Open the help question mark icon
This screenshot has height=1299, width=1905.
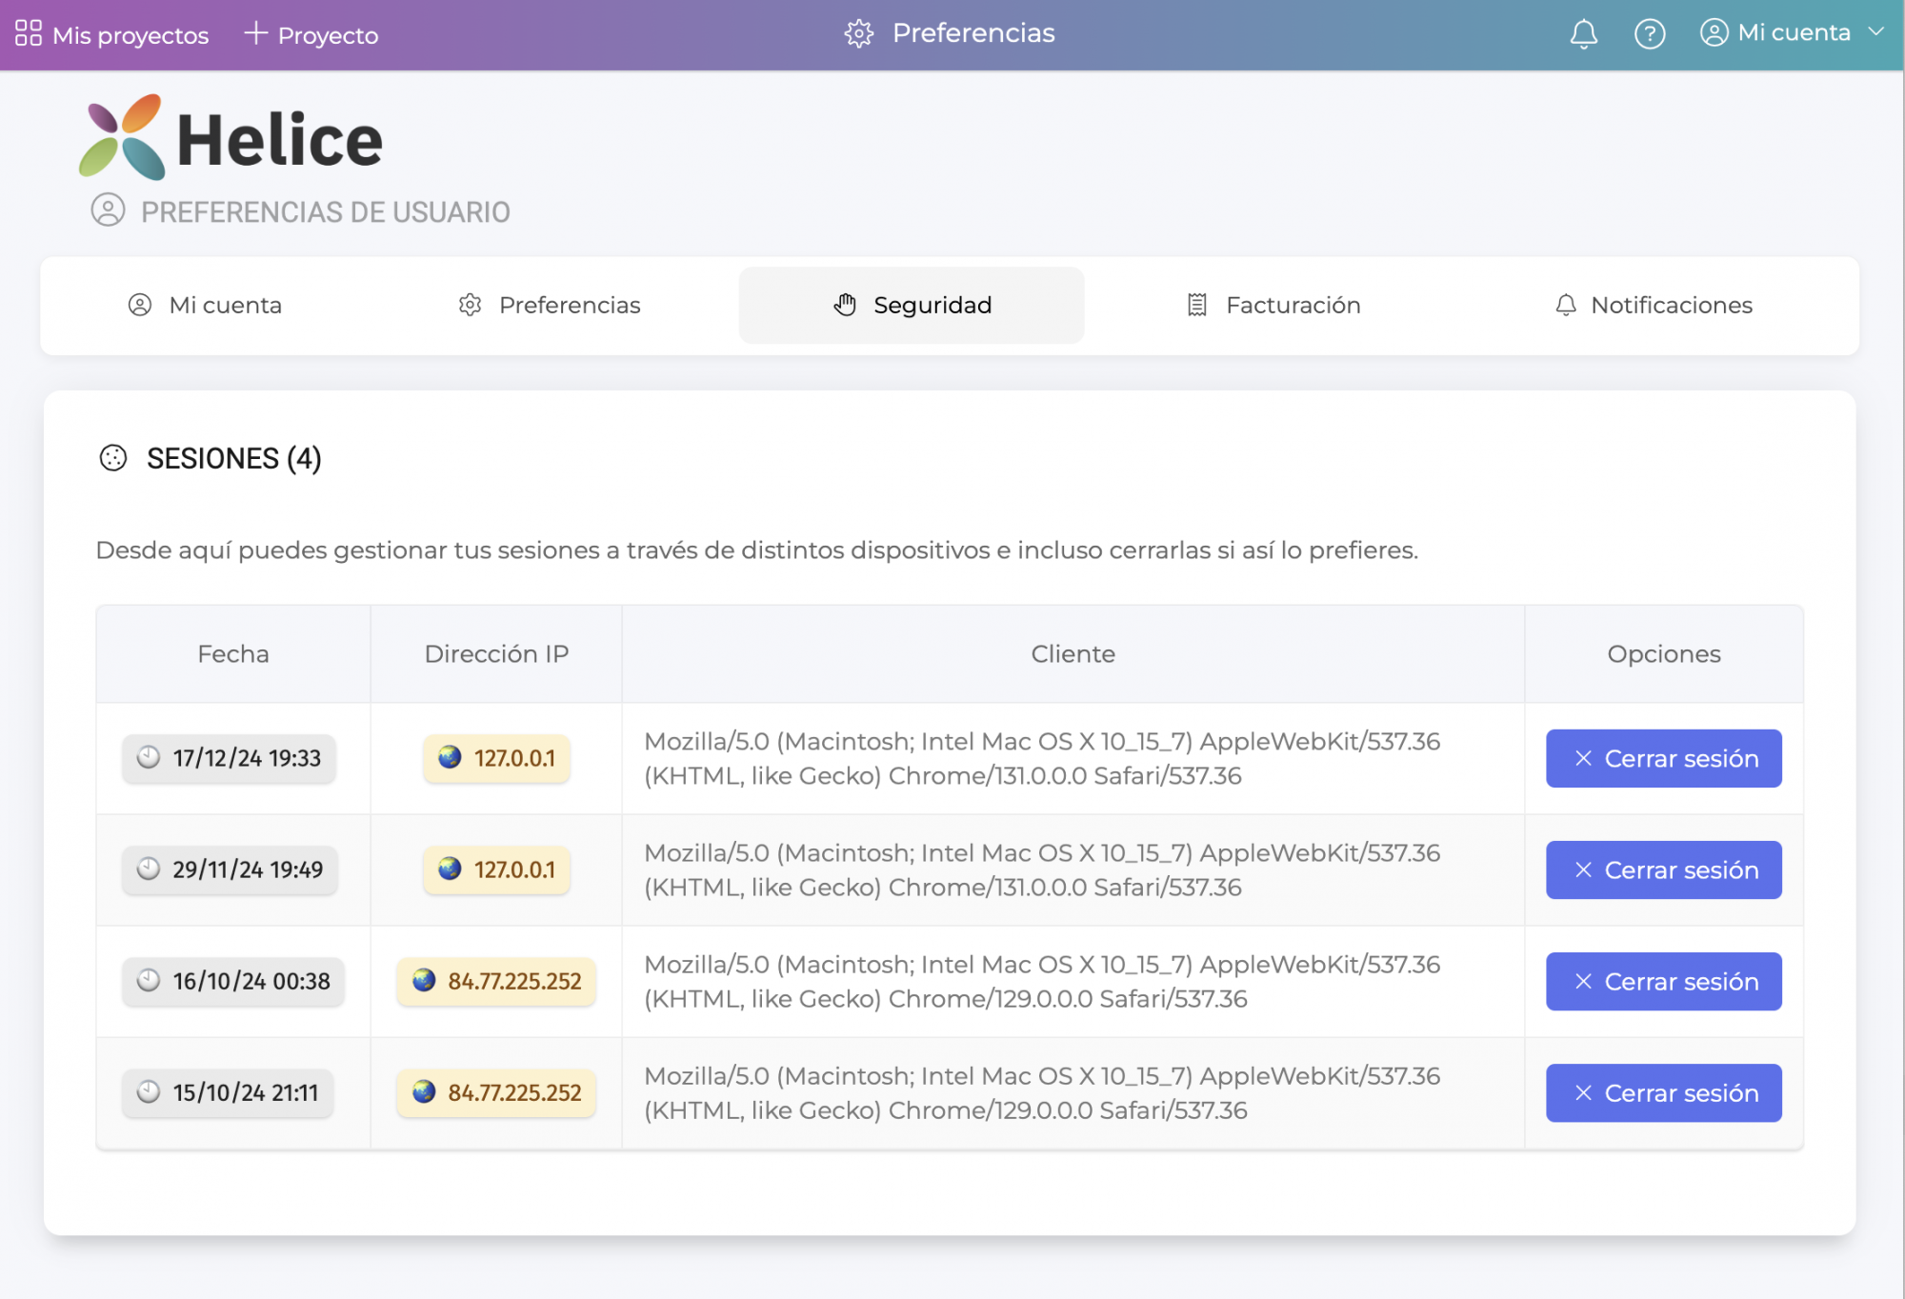(x=1650, y=34)
